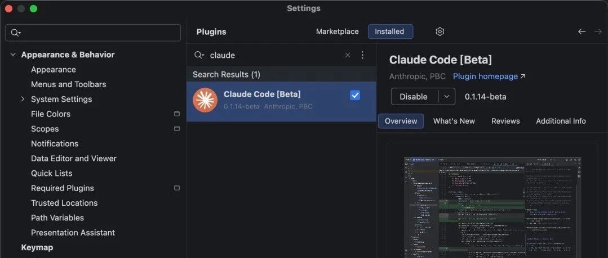The image size is (608, 258).
Task: Collapse the Appearance & Behavior section
Action: (13, 55)
